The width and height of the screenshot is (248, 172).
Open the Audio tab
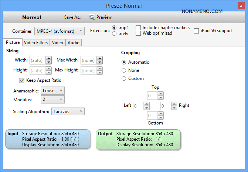pos(73,43)
